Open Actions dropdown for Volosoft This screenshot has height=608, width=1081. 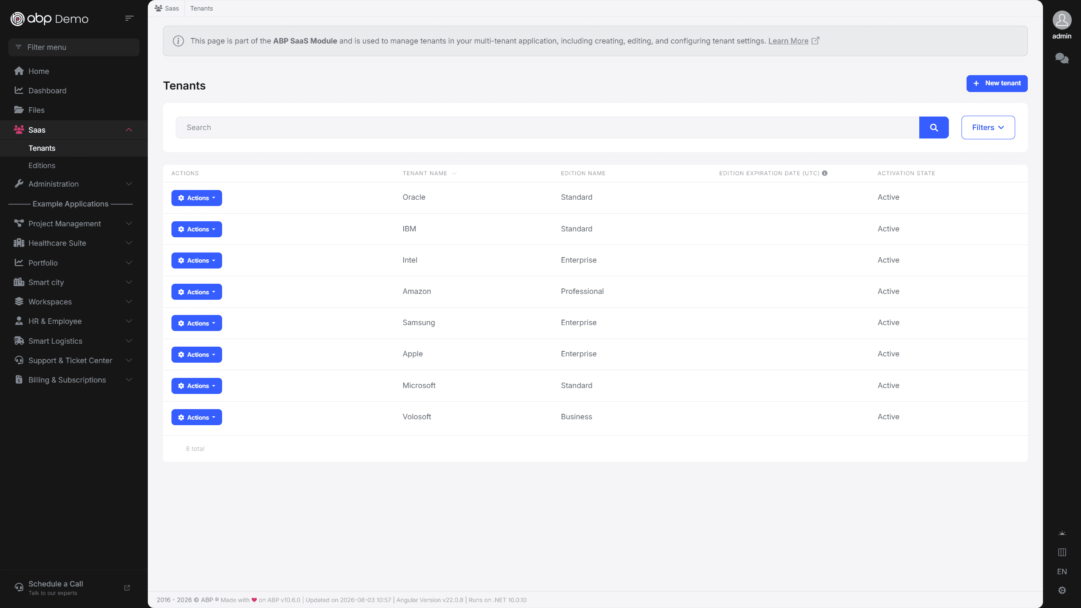tap(197, 417)
